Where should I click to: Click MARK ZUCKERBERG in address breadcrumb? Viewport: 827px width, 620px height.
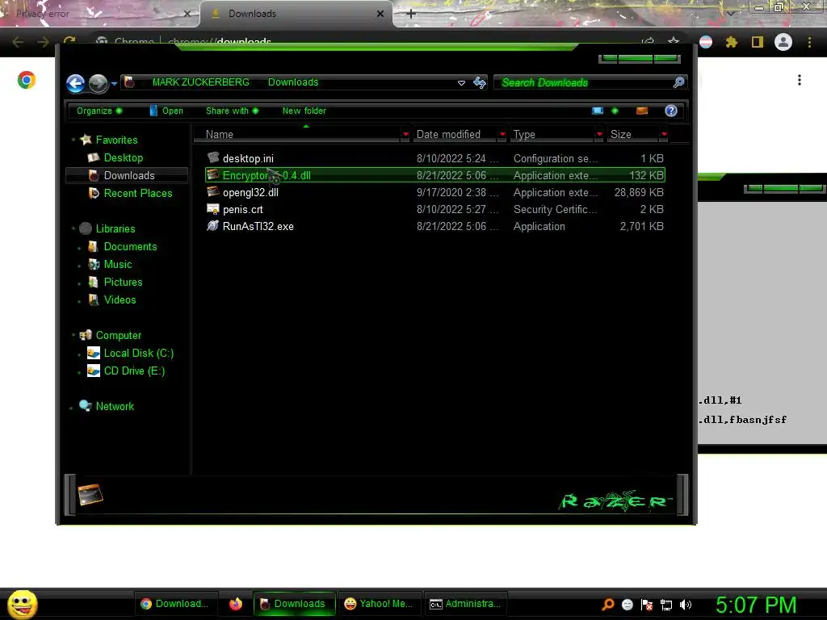[x=201, y=82]
